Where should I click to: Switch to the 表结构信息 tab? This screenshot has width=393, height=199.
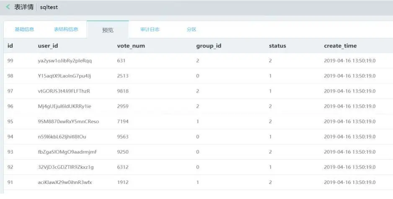66,30
